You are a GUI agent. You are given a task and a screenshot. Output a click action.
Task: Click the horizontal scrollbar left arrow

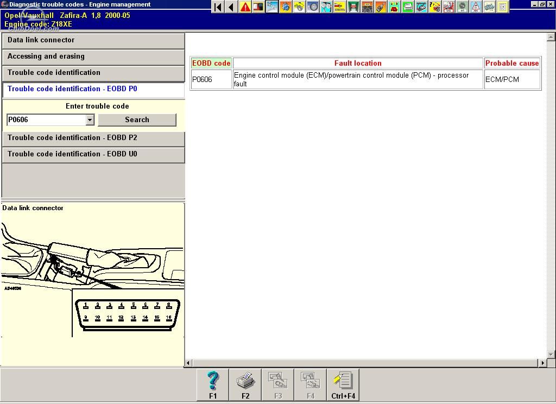coord(188,363)
